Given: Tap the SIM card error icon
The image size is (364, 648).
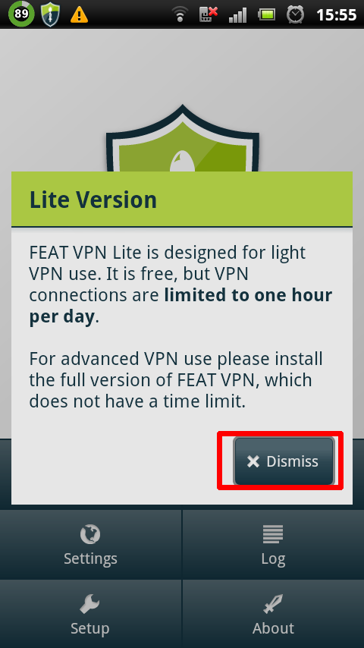Looking at the screenshot, I should point(209,14).
